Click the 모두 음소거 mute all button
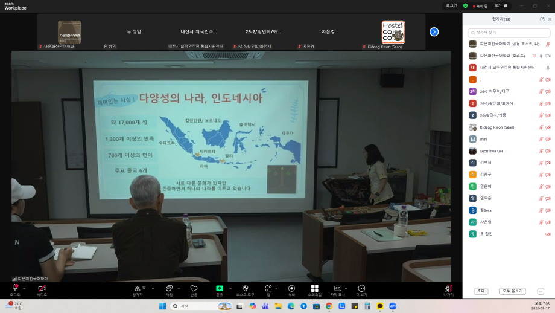 (513, 291)
